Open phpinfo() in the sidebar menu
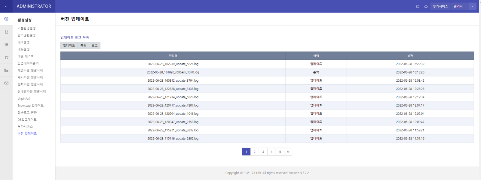The image size is (481, 180). coord(24,99)
